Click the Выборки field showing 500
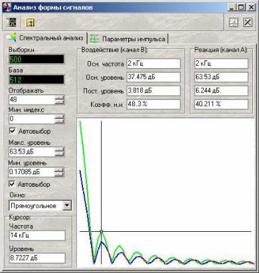The height and width of the screenshot is (273, 259). coord(37,59)
